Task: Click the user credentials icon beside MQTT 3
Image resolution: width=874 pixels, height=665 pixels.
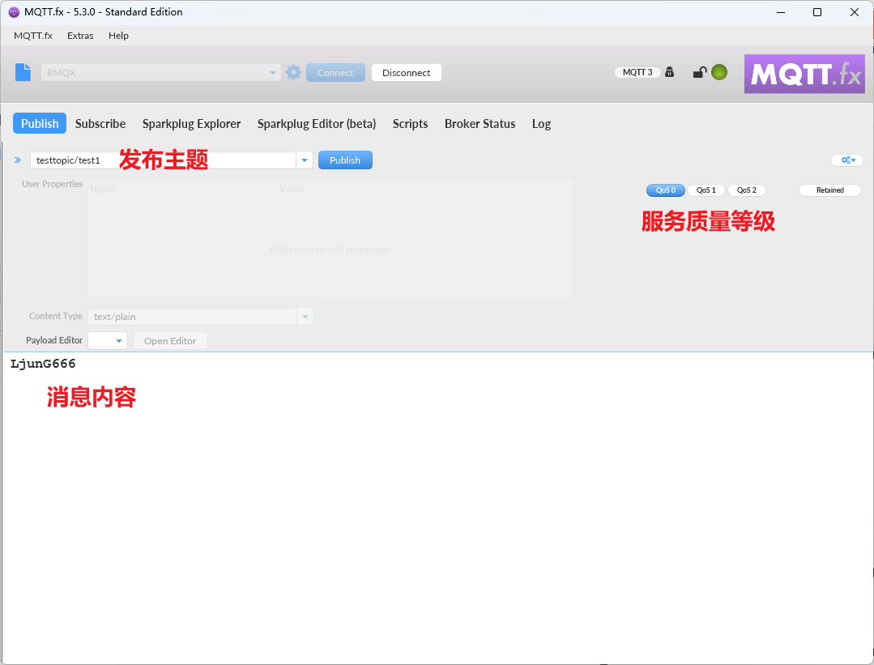Action: tap(669, 72)
